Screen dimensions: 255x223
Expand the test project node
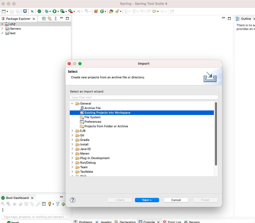pos(2,33)
